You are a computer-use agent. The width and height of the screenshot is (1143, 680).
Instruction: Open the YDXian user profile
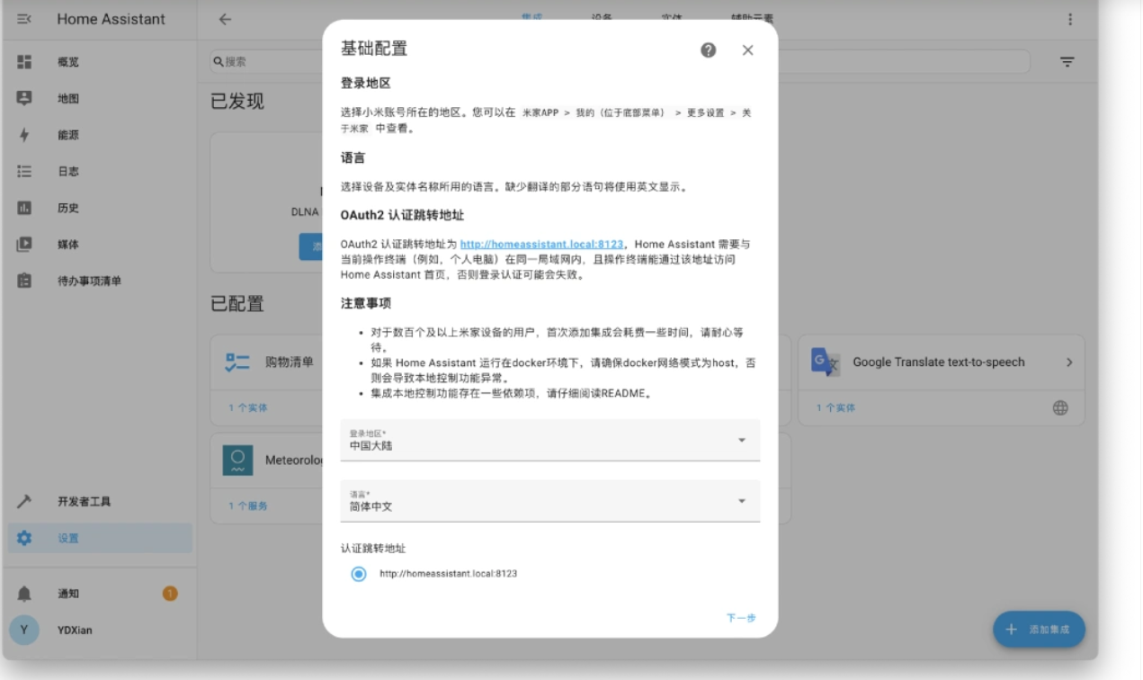[101, 631]
